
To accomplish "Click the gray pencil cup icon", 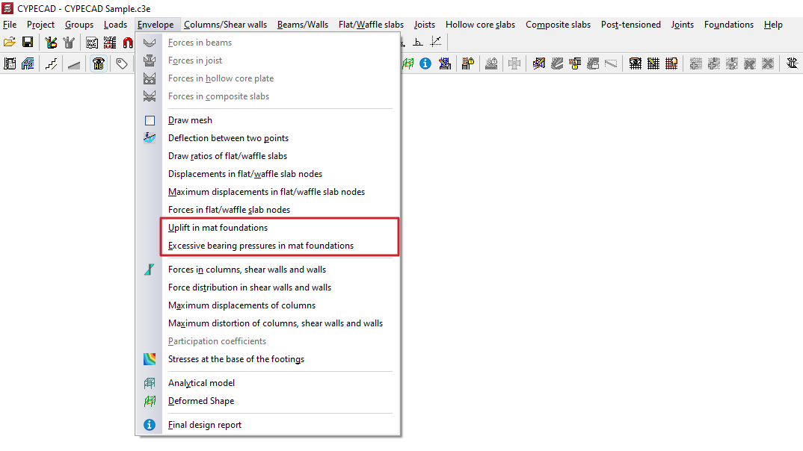I will point(69,43).
